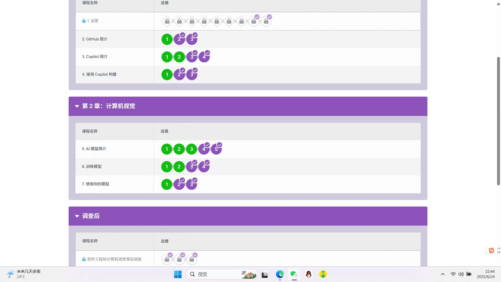The image size is (501, 282).
Task: Open the 7. 使用你的模型 lesson link
Action: coord(96,184)
